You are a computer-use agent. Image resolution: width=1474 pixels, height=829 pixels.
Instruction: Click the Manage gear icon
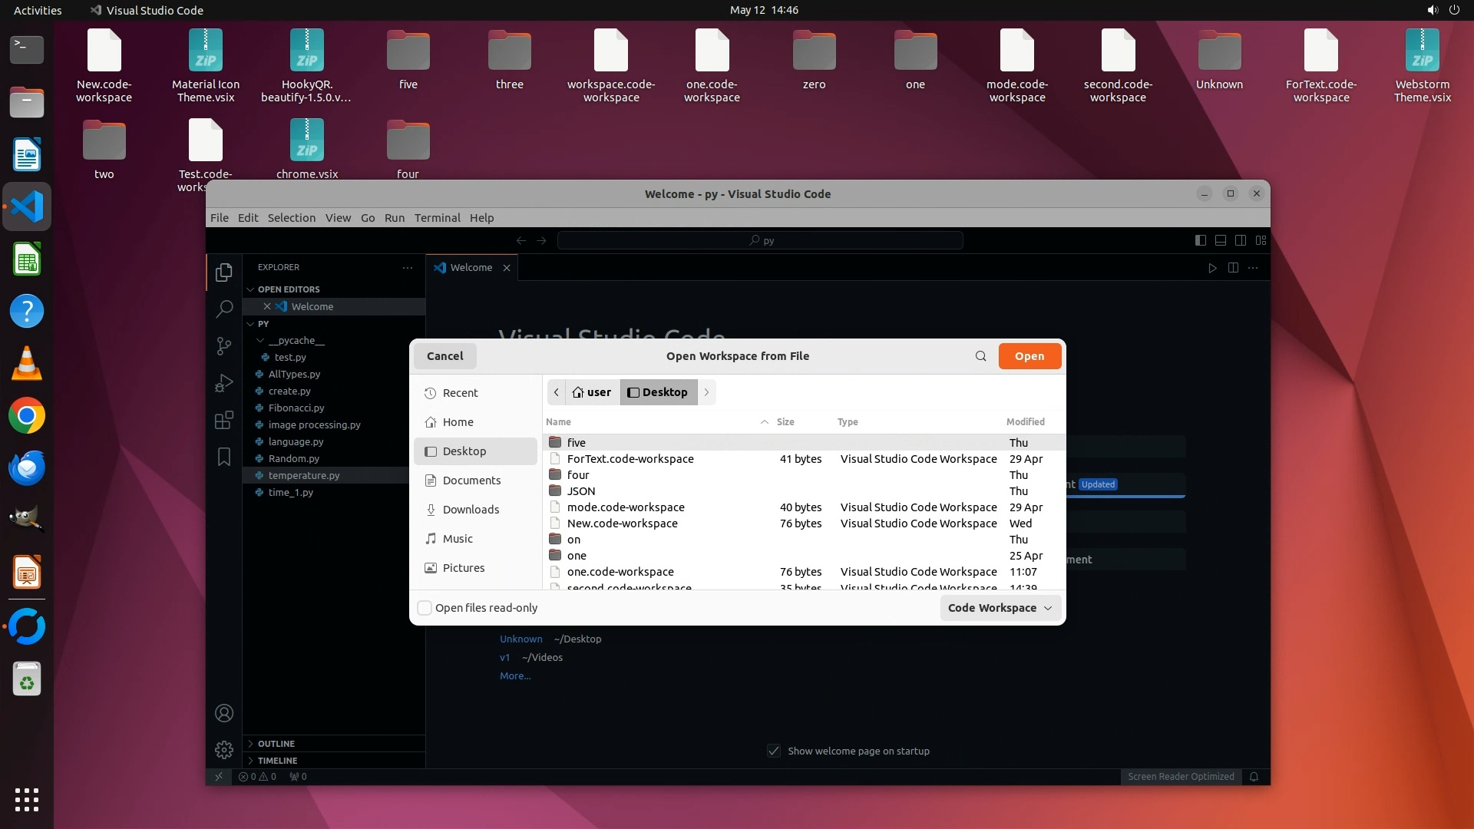[223, 749]
